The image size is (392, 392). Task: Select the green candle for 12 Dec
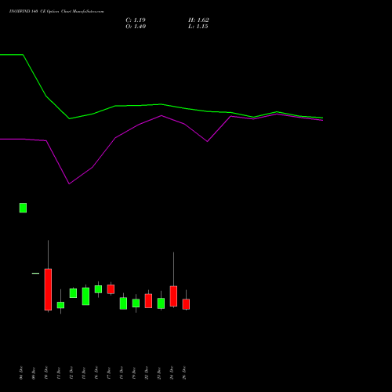tap(73, 293)
